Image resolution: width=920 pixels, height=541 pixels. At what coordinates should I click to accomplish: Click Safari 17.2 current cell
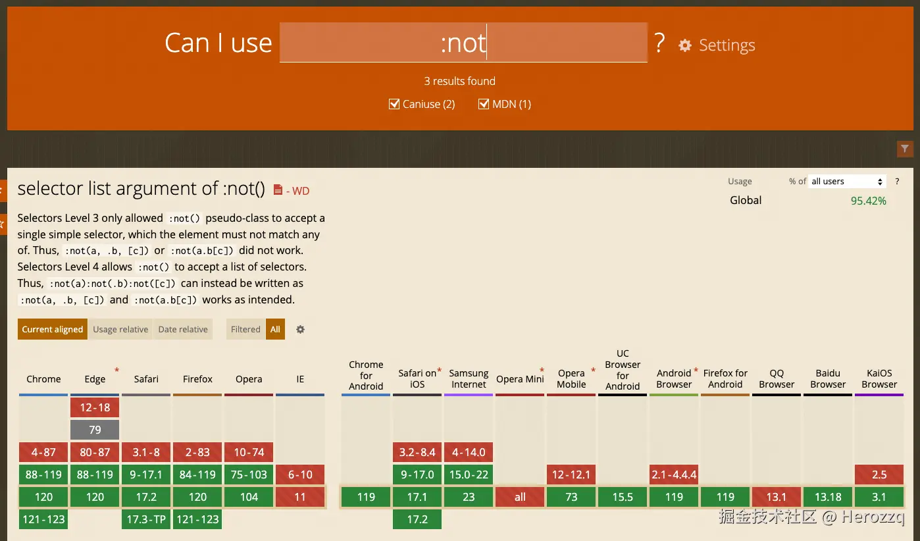146,497
